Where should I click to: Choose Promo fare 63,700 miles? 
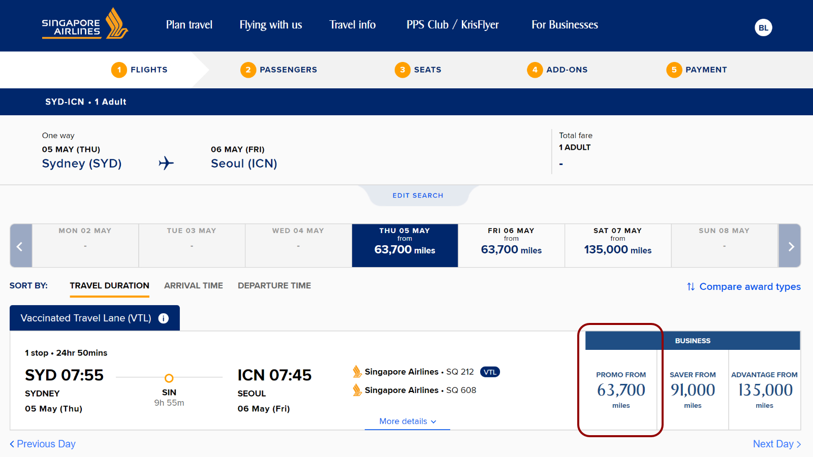[x=621, y=389]
